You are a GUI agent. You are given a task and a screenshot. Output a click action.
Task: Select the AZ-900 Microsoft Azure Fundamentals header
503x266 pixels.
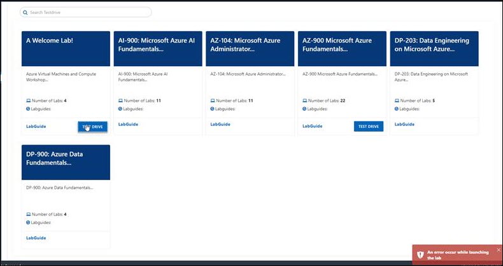click(x=342, y=49)
